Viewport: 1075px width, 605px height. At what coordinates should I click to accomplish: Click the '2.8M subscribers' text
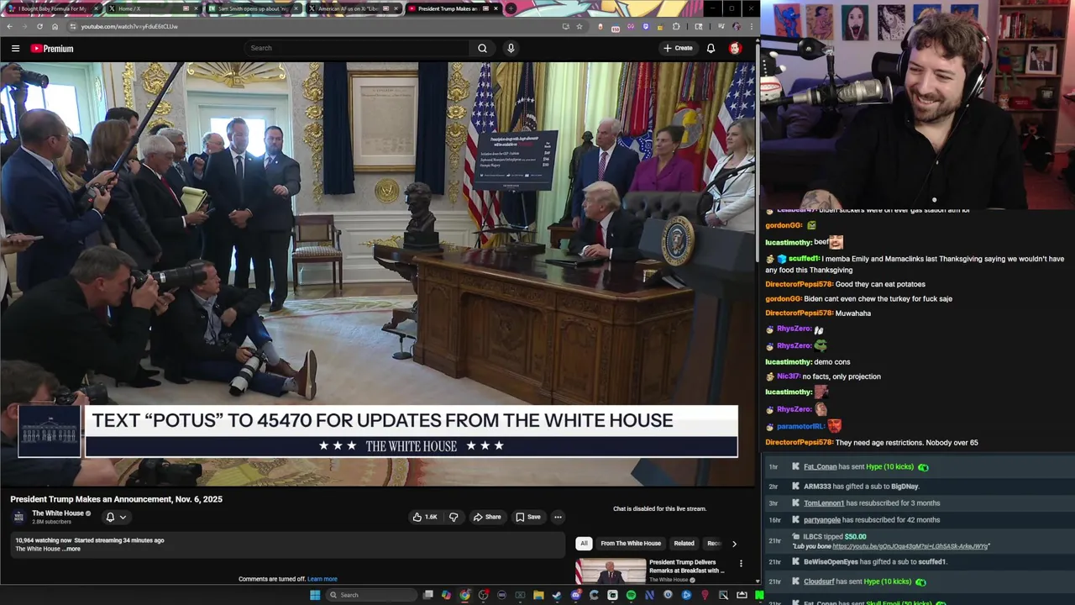pos(51,522)
